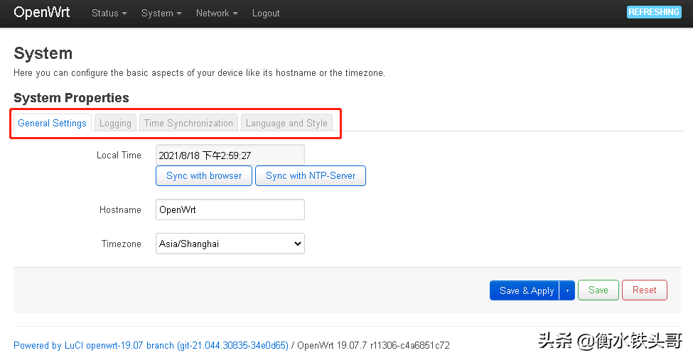Open the Time Synchronization tab

click(x=188, y=123)
